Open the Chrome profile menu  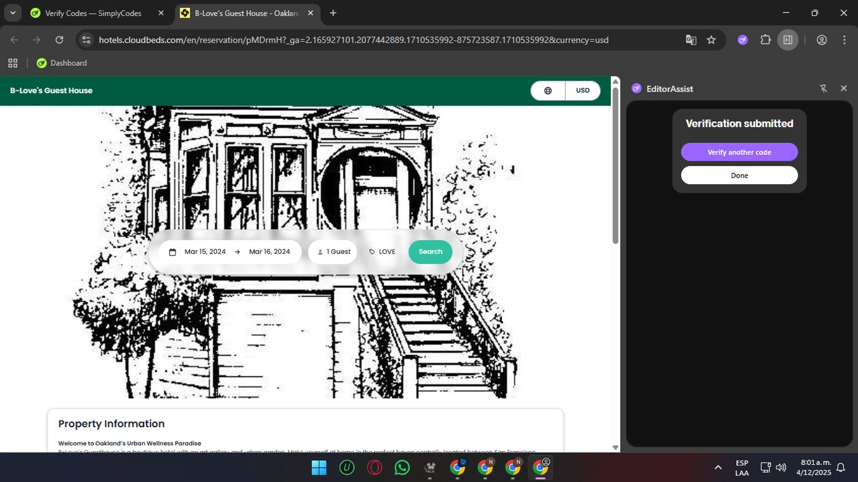tap(822, 40)
